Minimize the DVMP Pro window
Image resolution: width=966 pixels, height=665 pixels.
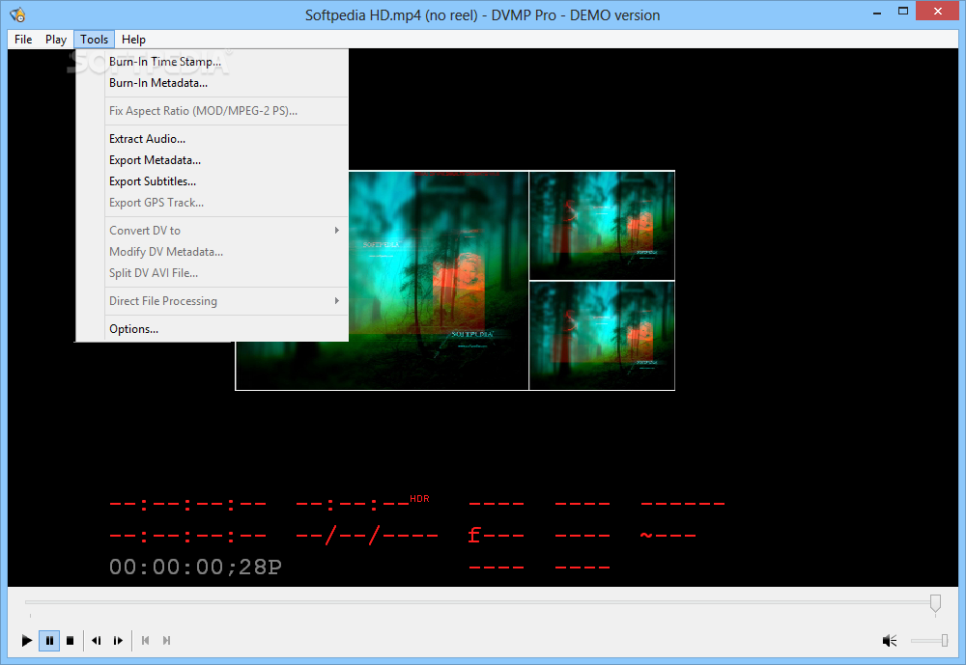click(x=877, y=13)
